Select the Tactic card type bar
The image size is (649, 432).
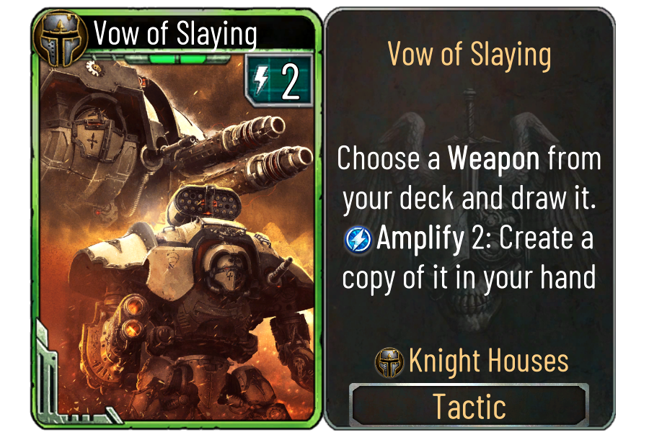click(469, 406)
